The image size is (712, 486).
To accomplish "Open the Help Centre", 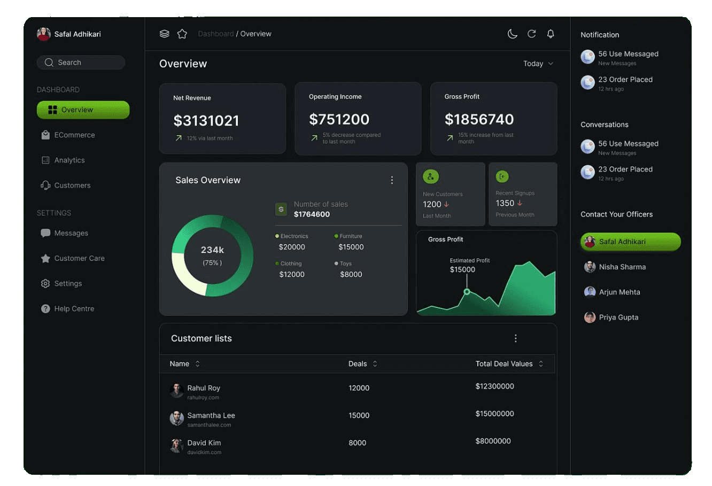I will 74,308.
